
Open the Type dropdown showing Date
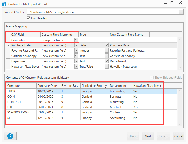pyautogui.click(x=106, y=45)
